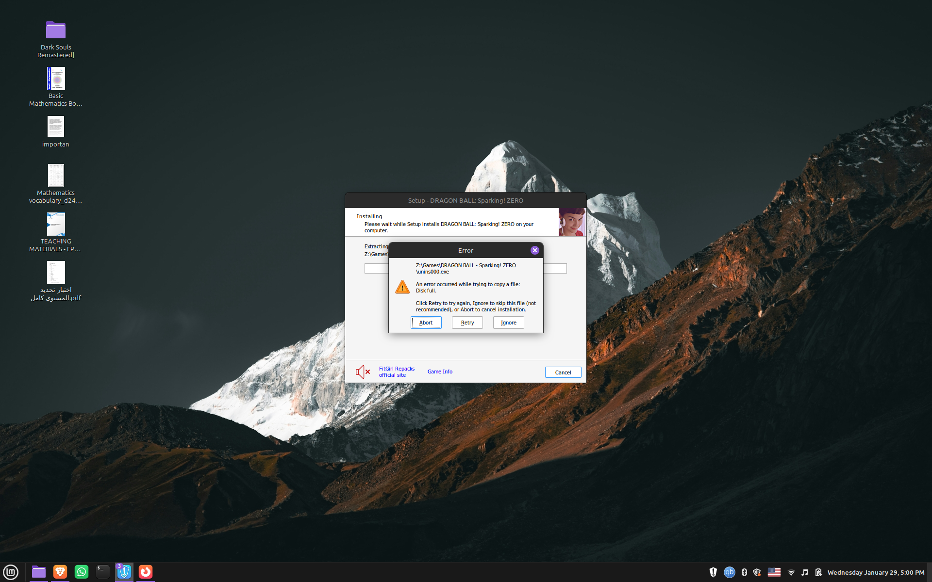Open the Game Info link
Image resolution: width=932 pixels, height=582 pixels.
pyautogui.click(x=440, y=372)
